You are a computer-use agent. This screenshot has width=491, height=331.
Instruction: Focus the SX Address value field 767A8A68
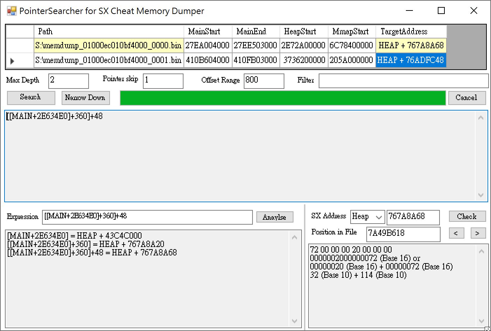[x=413, y=217]
